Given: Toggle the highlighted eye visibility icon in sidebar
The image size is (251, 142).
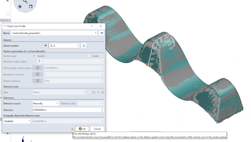Looking at the screenshot, I should pyautogui.click(x=8, y=20).
